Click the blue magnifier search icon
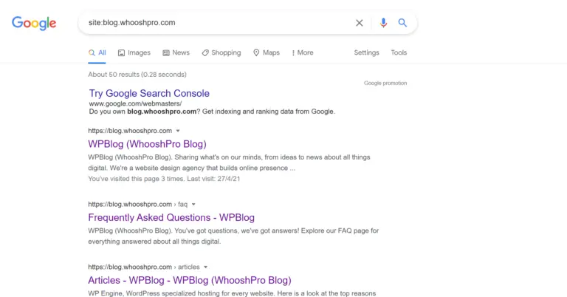Image resolution: width=567 pixels, height=297 pixels. [x=402, y=23]
